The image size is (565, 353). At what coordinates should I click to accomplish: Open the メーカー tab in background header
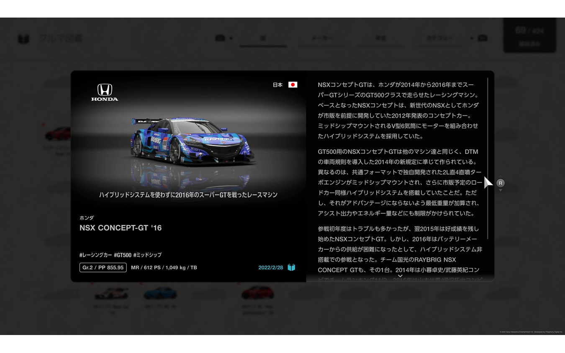(x=322, y=38)
